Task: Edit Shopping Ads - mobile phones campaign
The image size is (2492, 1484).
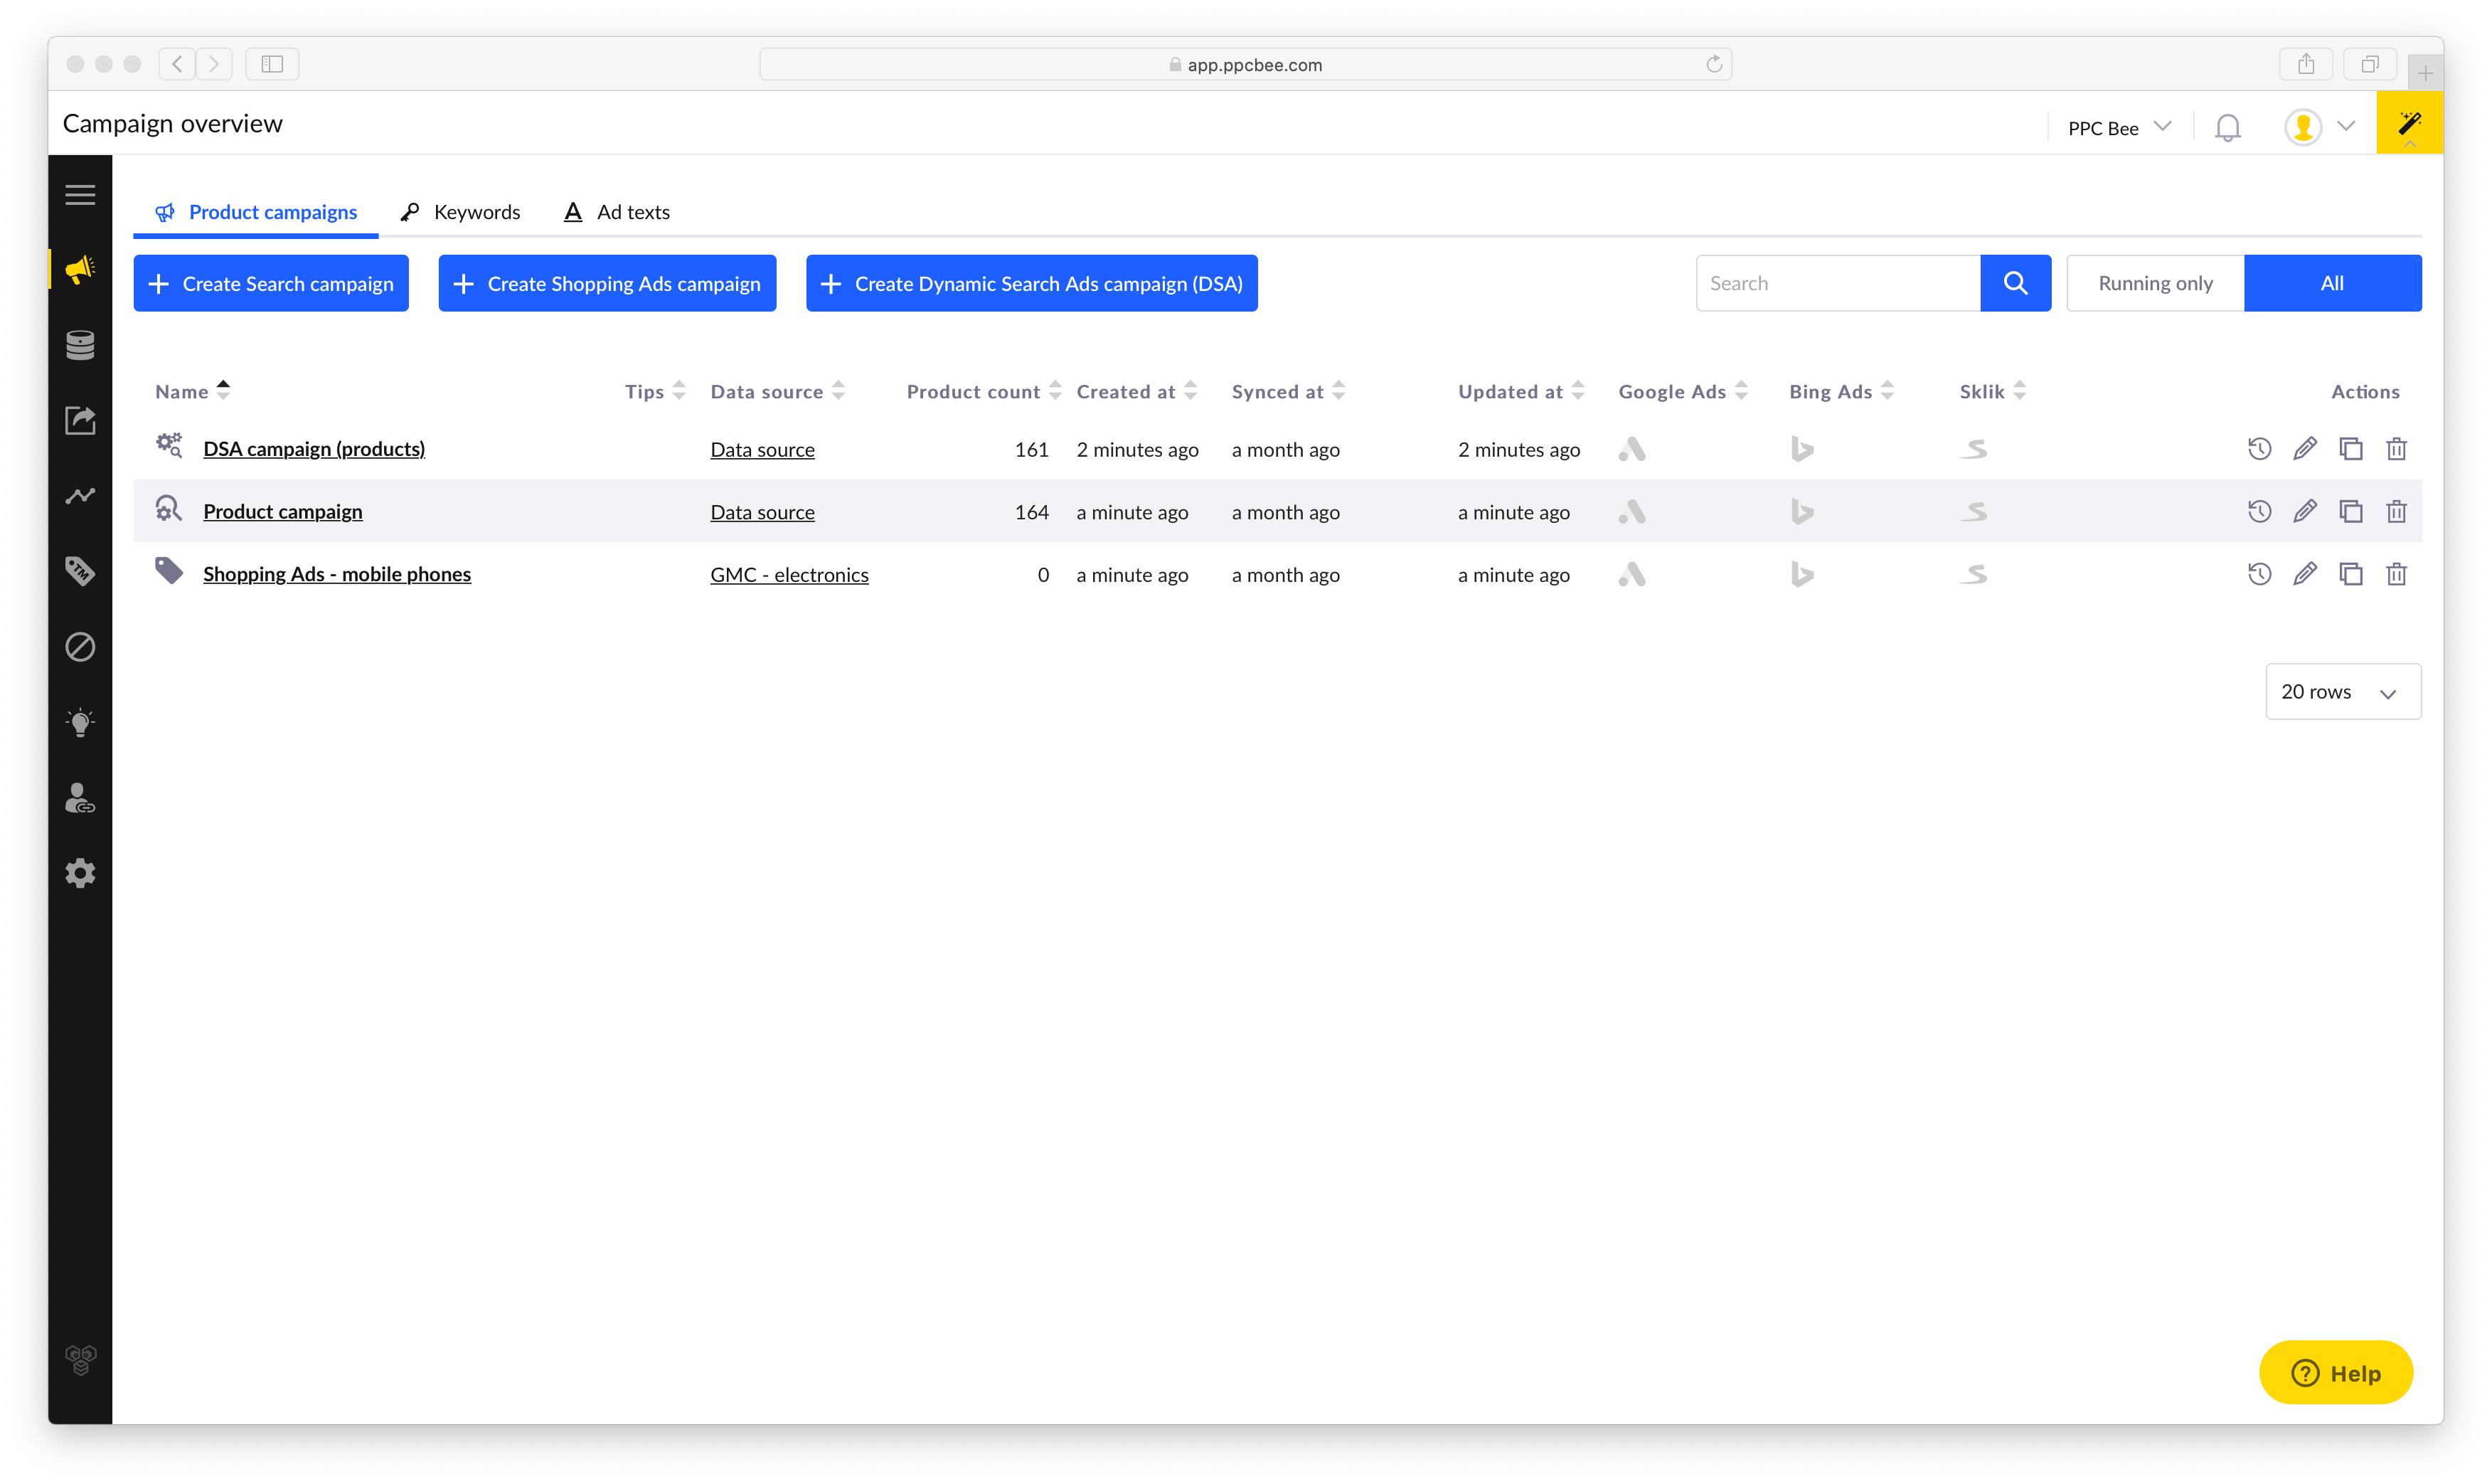Action: pos(2304,574)
